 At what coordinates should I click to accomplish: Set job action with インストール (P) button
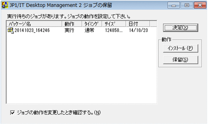[x=181, y=48]
